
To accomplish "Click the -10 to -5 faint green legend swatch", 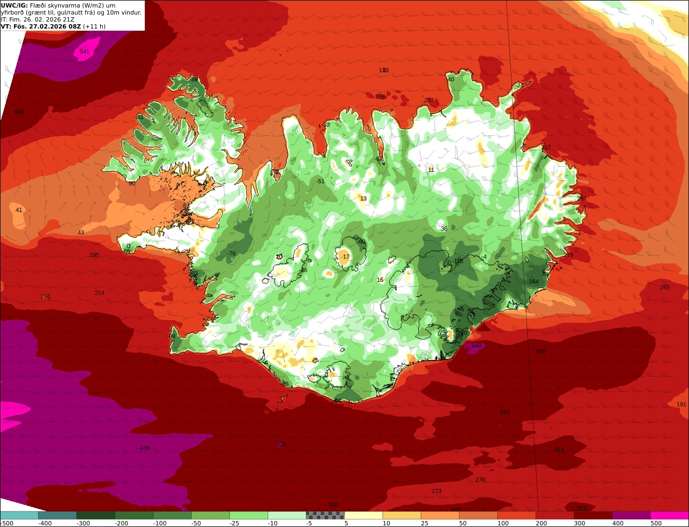I will [x=287, y=515].
